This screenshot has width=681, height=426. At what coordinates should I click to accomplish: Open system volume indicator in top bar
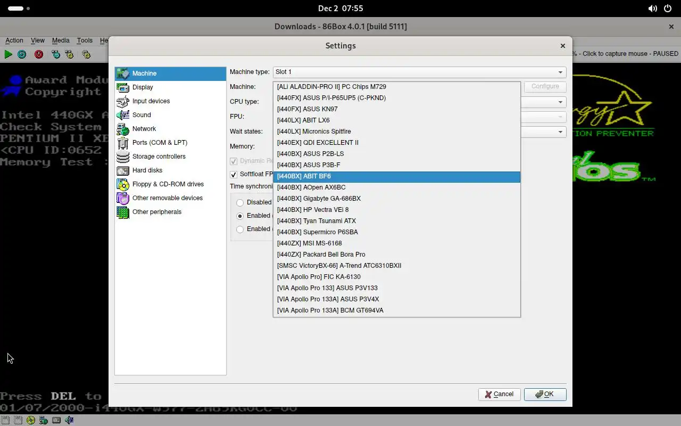pyautogui.click(x=652, y=9)
